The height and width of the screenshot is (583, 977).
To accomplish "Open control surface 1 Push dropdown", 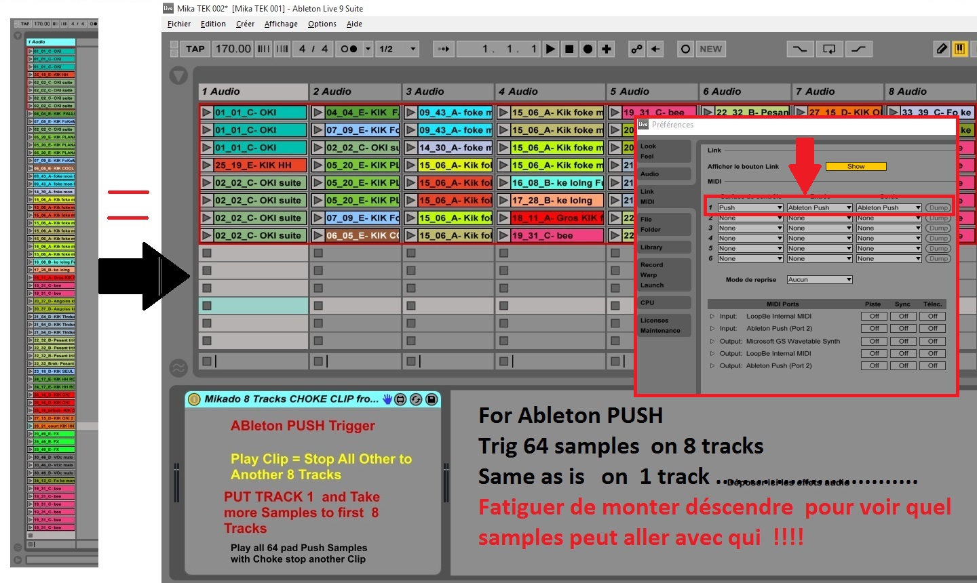I will click(750, 207).
